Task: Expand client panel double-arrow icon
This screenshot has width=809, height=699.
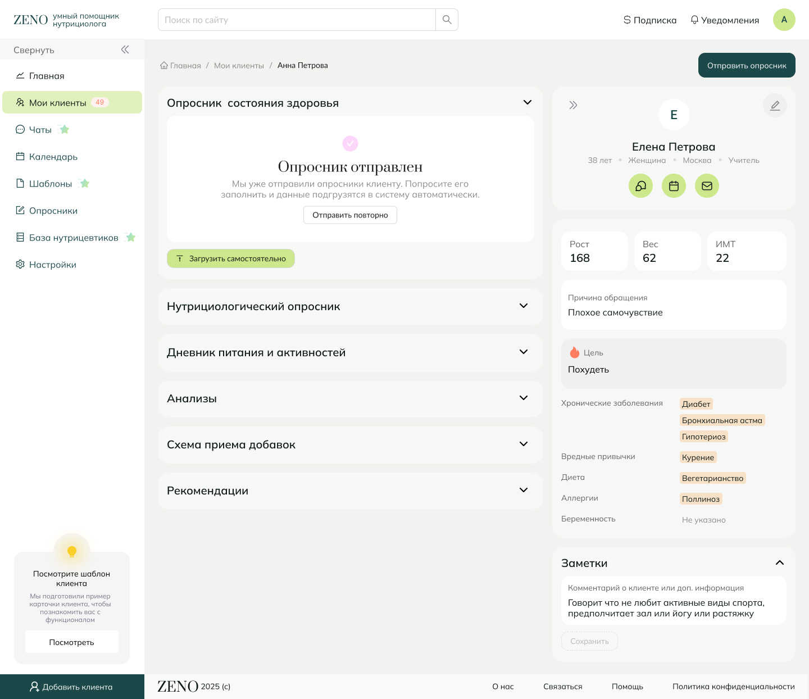Action: pyautogui.click(x=573, y=105)
